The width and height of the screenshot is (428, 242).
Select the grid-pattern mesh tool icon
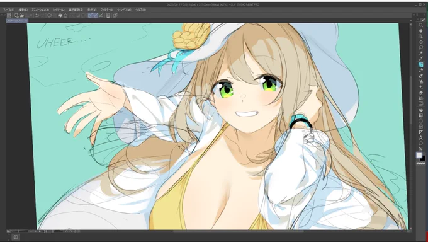point(420,103)
